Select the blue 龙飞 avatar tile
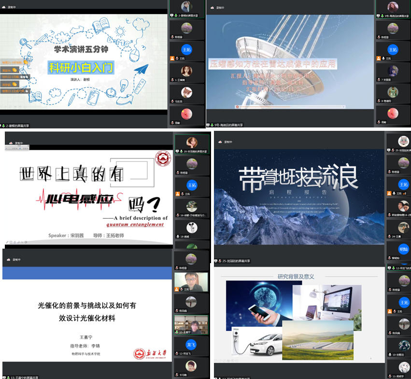The width and height of the screenshot is (411, 379). [191, 345]
